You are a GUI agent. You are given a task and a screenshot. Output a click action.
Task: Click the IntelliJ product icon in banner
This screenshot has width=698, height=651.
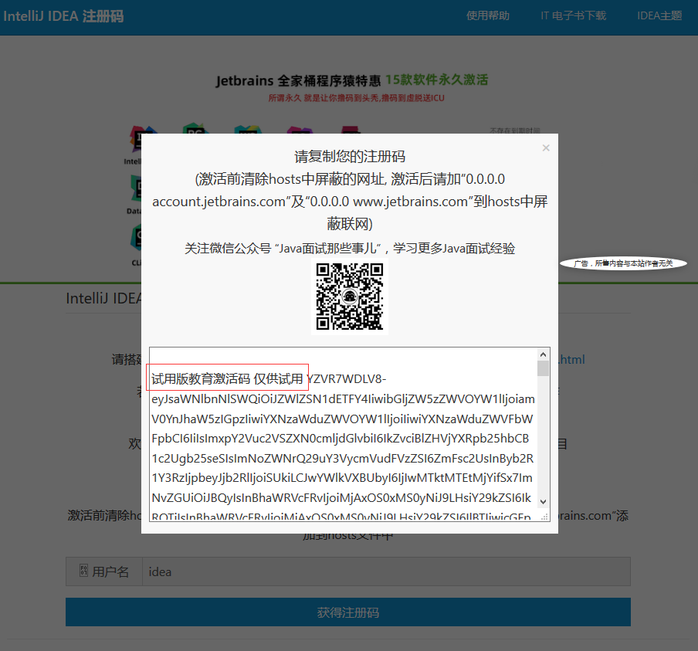(136, 138)
